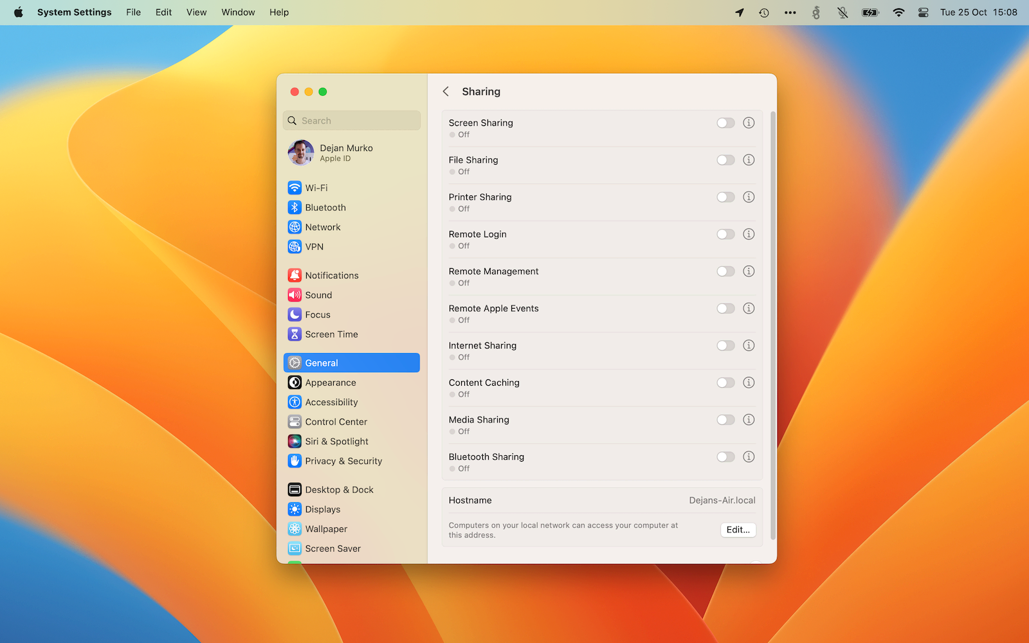Select the Bluetooth icon in sidebar
Image resolution: width=1029 pixels, height=643 pixels.
[295, 208]
